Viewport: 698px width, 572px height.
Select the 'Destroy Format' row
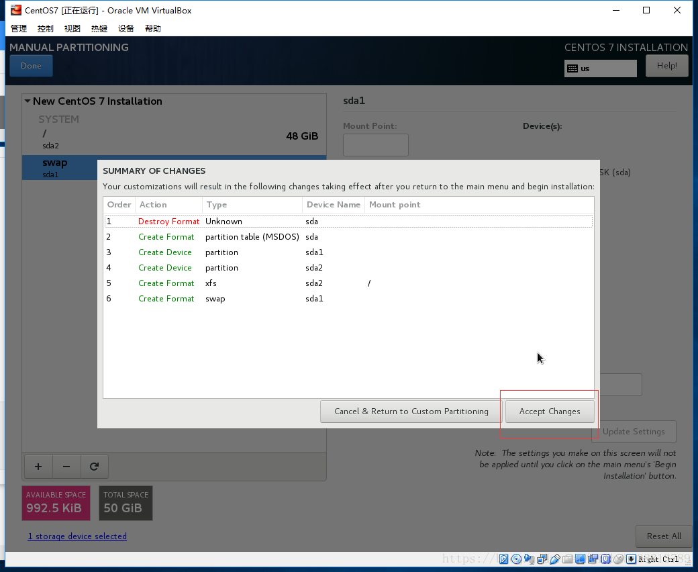point(348,222)
